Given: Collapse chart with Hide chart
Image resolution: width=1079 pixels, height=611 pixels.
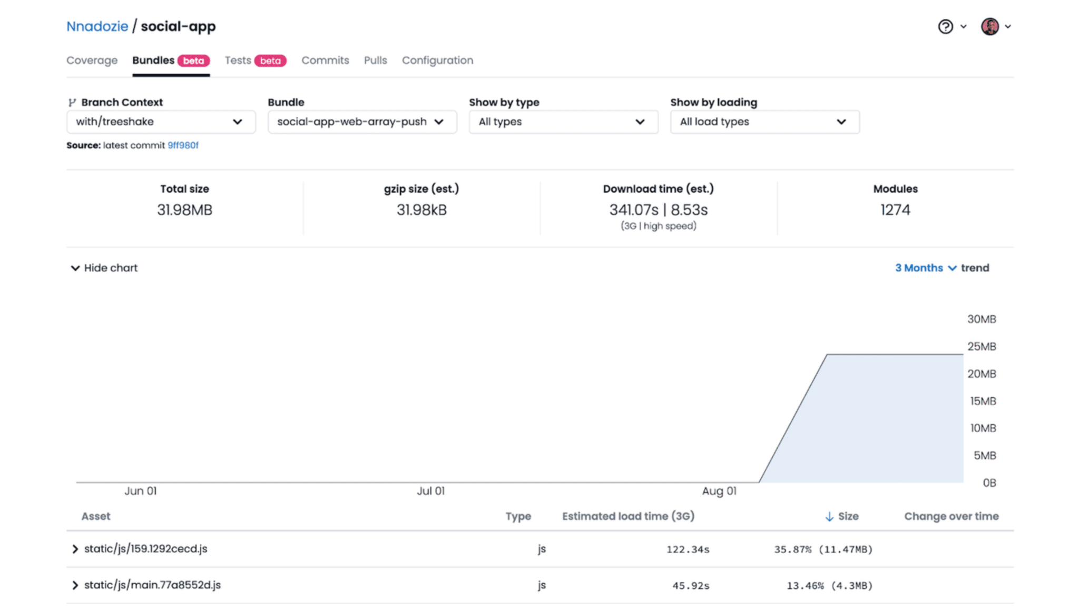Looking at the screenshot, I should click(x=104, y=268).
